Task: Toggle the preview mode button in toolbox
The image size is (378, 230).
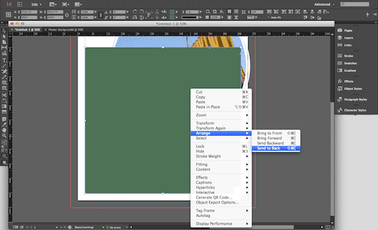Action: 4,163
